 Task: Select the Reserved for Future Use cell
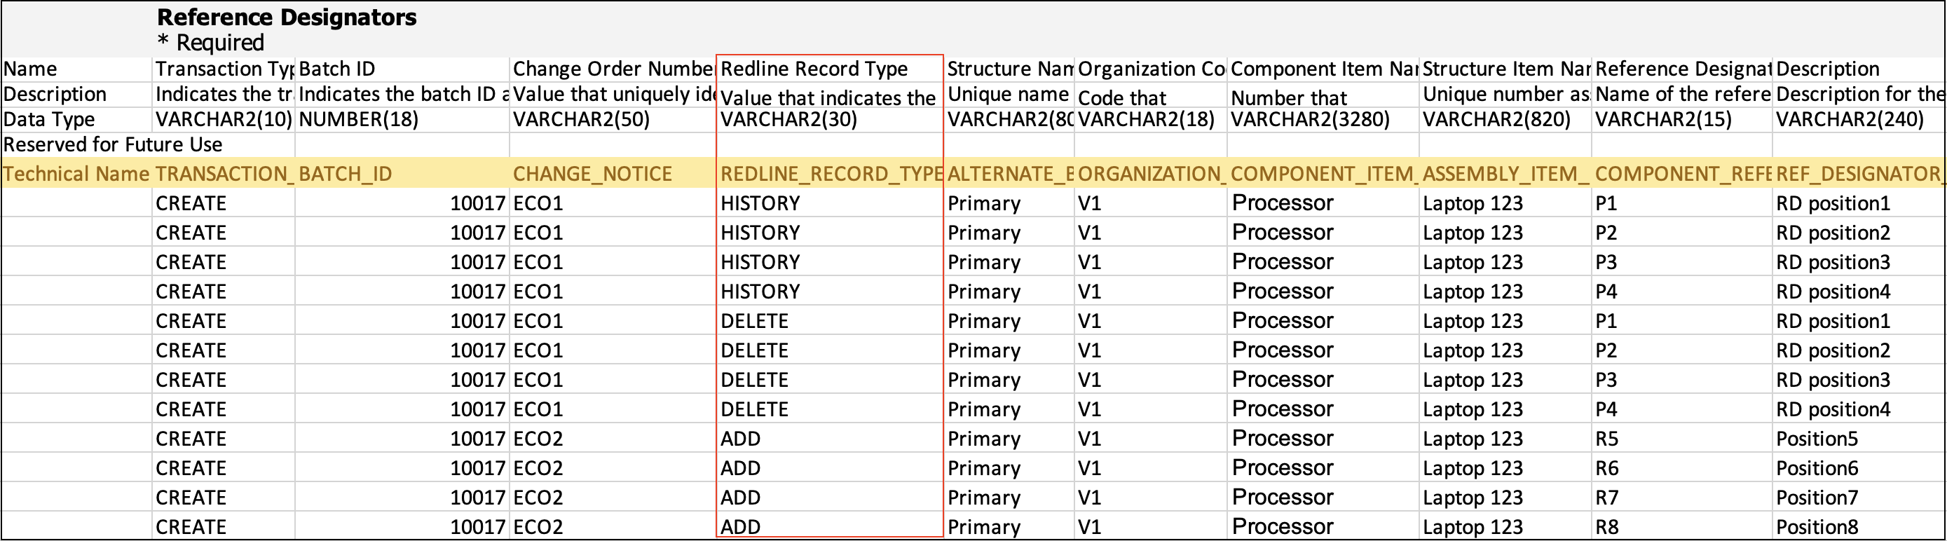click(113, 144)
